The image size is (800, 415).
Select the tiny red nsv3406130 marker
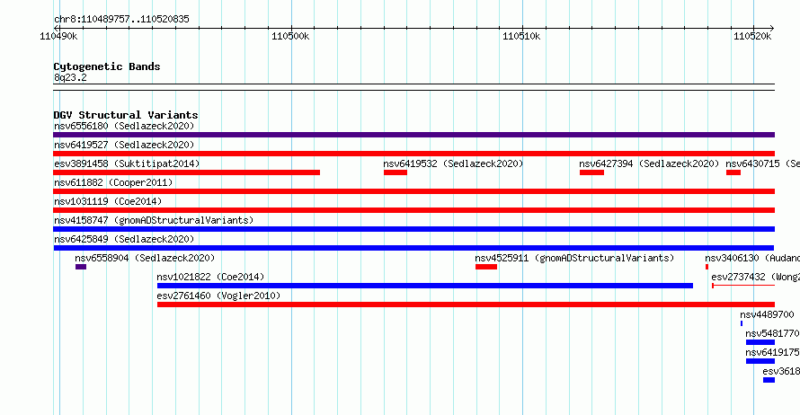pyautogui.click(x=707, y=267)
